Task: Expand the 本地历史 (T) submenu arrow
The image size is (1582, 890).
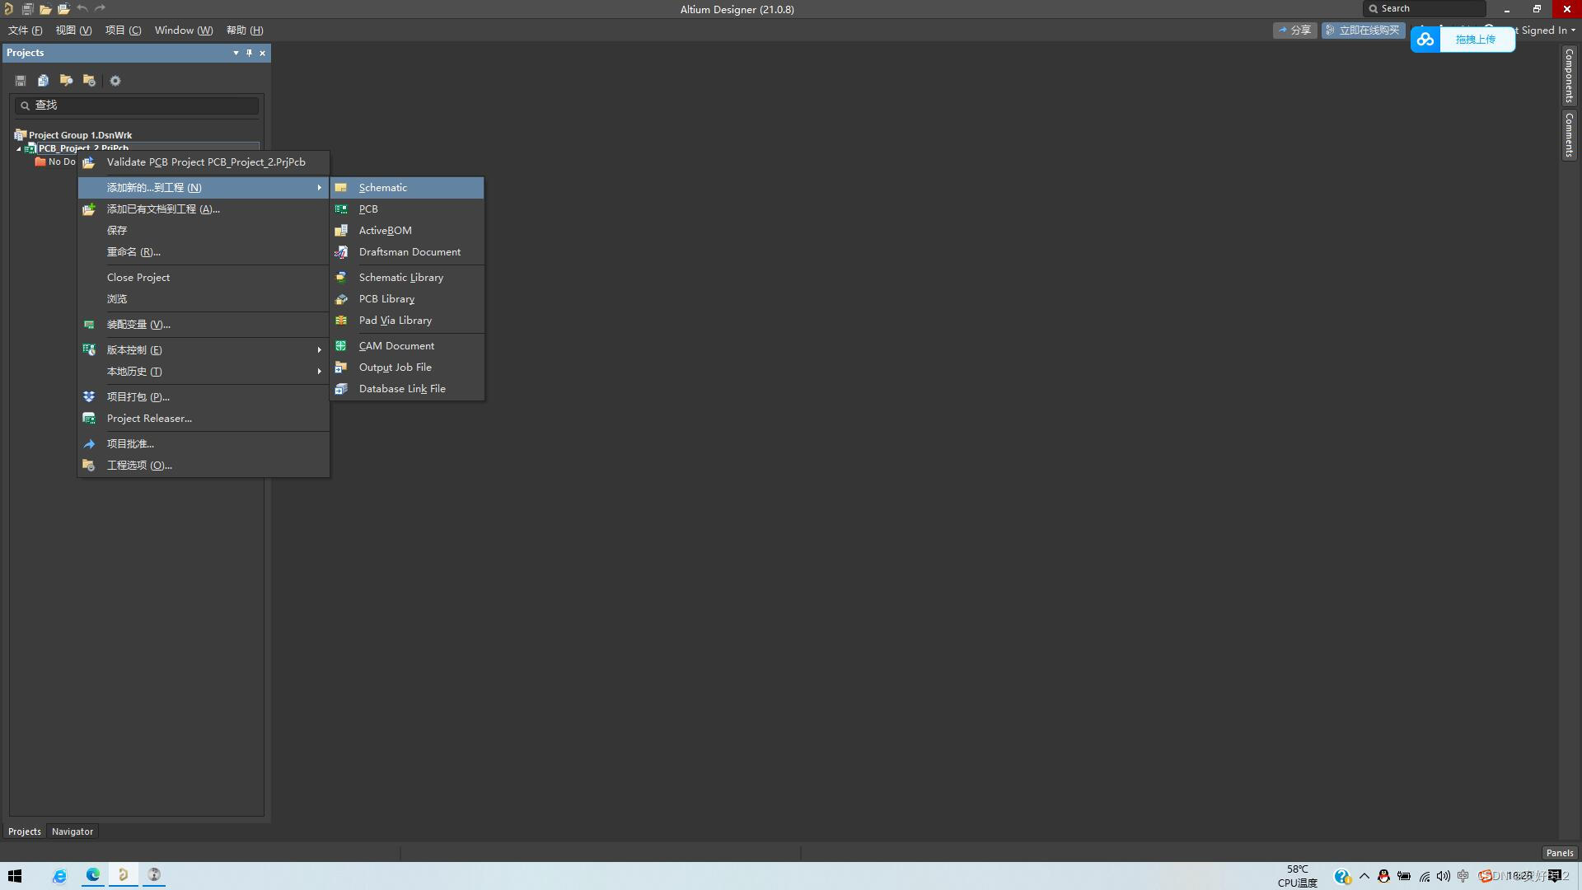Action: [x=319, y=372]
